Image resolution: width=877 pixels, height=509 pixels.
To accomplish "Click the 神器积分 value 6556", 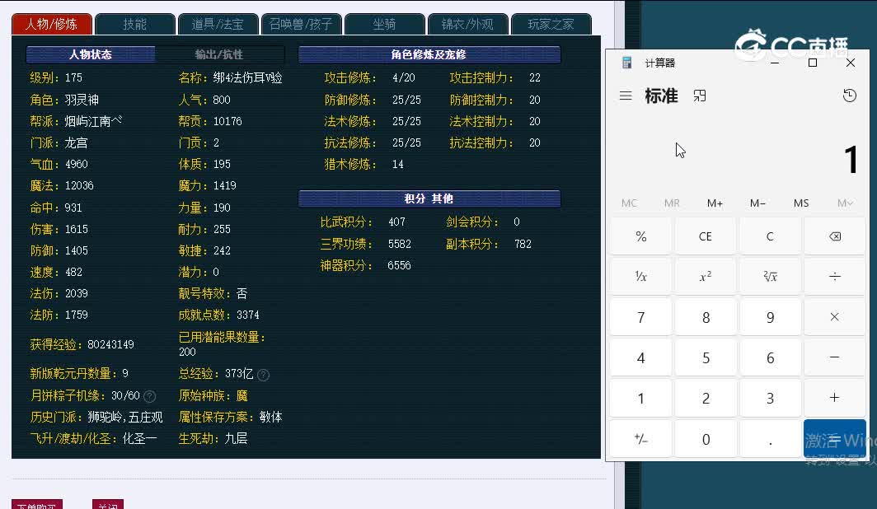I will 399,265.
